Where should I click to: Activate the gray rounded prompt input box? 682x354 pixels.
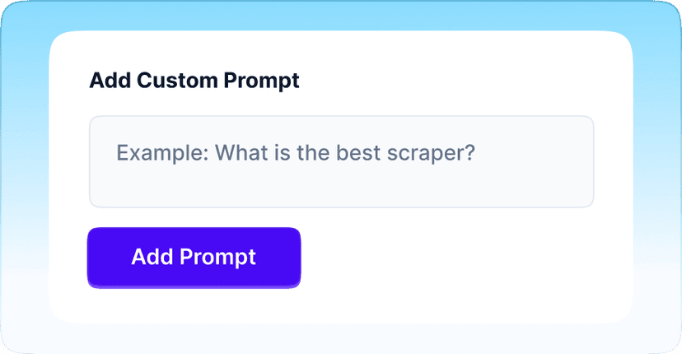(x=342, y=162)
